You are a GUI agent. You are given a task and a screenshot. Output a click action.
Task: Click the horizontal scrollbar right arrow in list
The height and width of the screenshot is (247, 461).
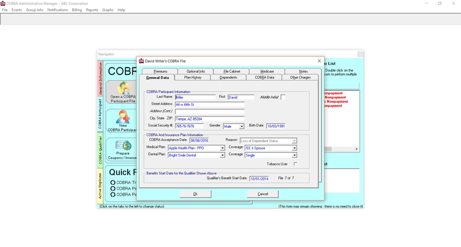click(x=356, y=149)
